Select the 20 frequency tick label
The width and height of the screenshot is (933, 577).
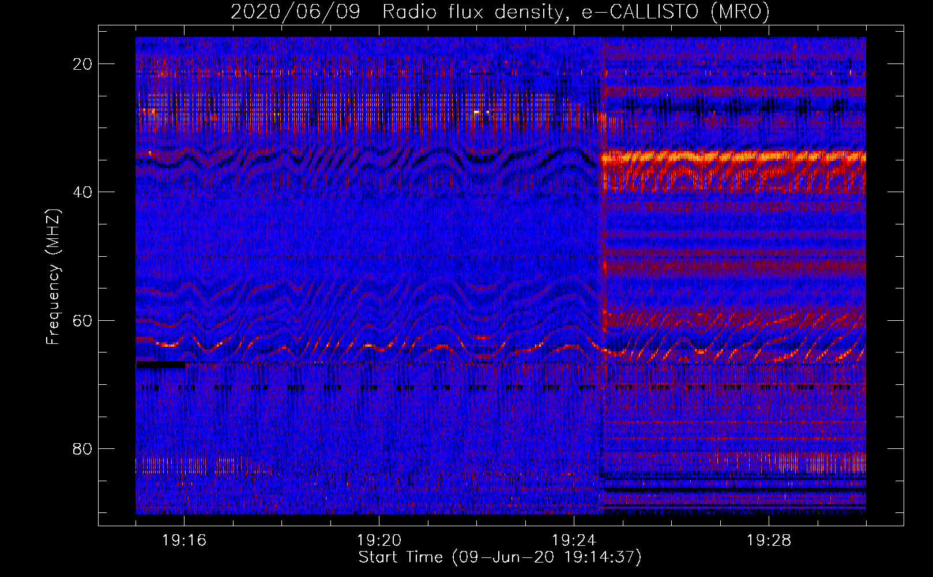tap(82, 64)
